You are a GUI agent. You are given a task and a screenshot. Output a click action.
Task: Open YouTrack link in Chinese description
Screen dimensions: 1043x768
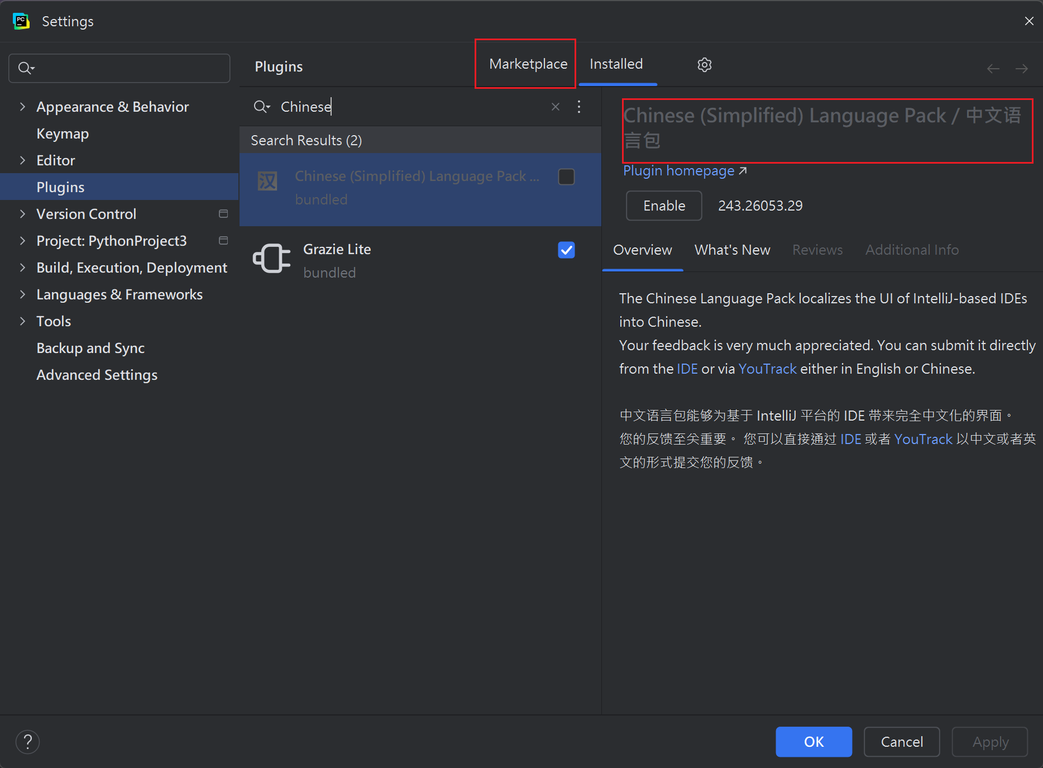pyautogui.click(x=924, y=439)
